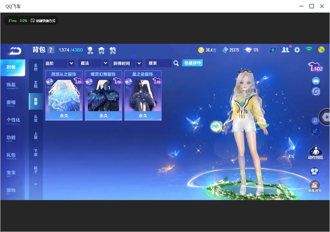Click the blue car display icon
330x232 pixels.
(x=316, y=81)
